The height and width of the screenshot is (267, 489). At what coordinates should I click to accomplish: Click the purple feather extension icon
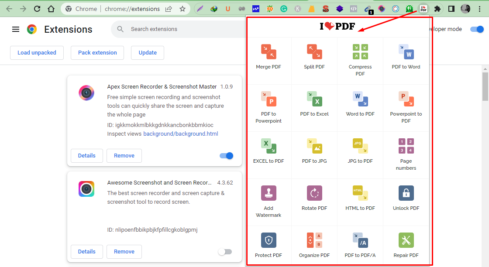[200, 9]
